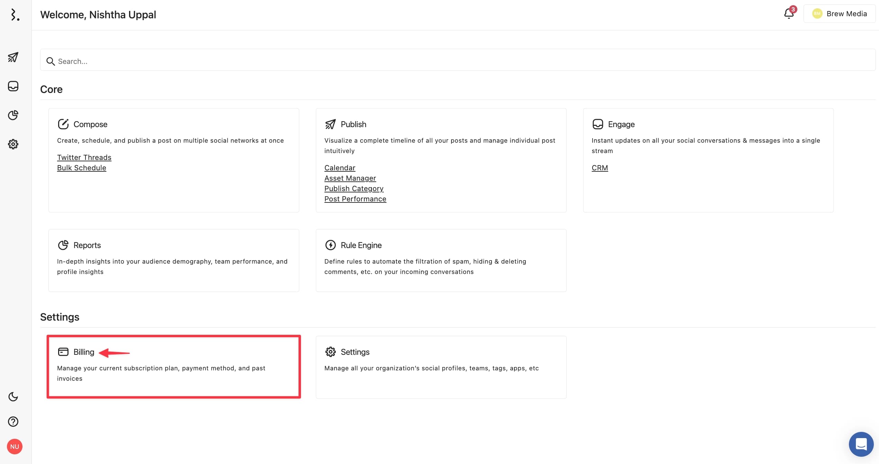Viewport: 879px width, 464px height.
Task: Click the notification bell icon
Action: [x=789, y=13]
